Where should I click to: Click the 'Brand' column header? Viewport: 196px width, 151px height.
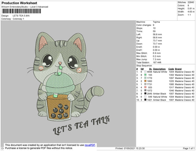click(x=178, y=69)
